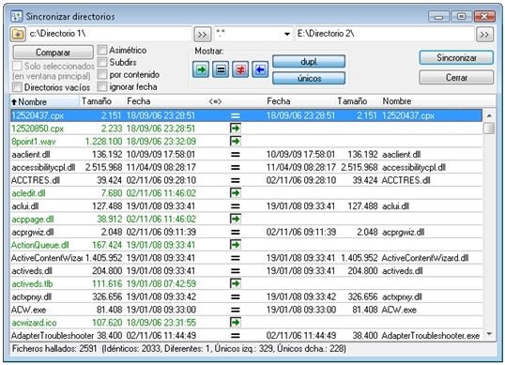Click the equal sign for aaclient.dll row
Image resolution: width=505 pixels, height=365 pixels.
coord(236,155)
